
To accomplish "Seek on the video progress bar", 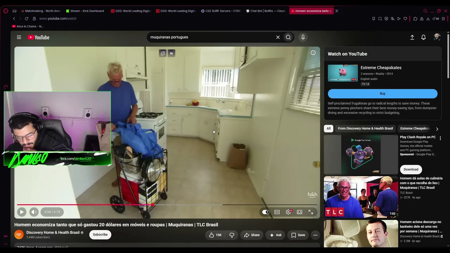I will tap(167, 205).
